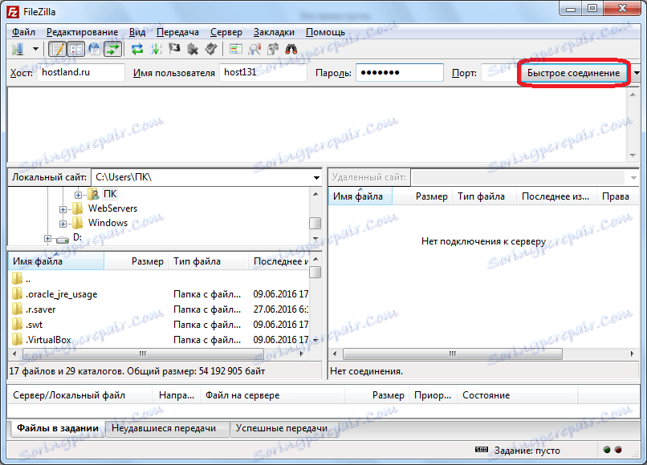This screenshot has height=465, width=647.
Task: Open the Файл menu
Action: click(x=23, y=32)
